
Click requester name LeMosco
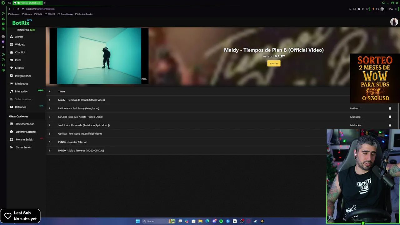(x=355, y=108)
